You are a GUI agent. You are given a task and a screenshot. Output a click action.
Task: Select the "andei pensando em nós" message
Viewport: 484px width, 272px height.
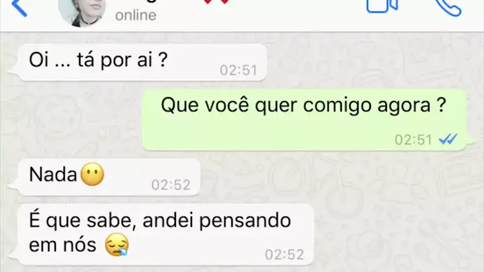[165, 234]
